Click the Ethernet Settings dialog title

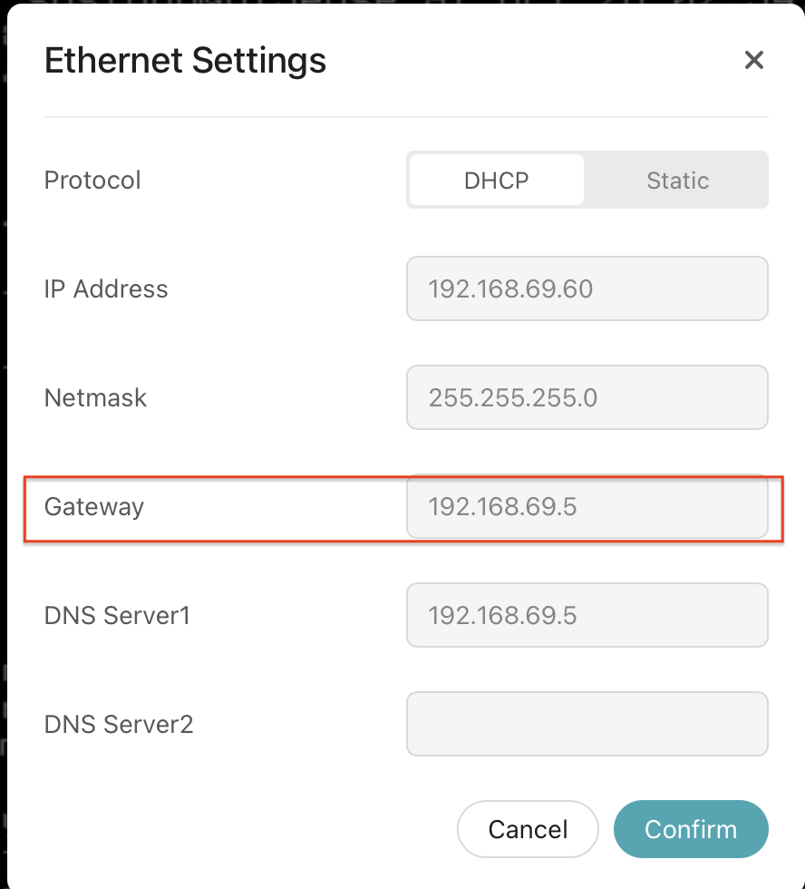(x=185, y=61)
